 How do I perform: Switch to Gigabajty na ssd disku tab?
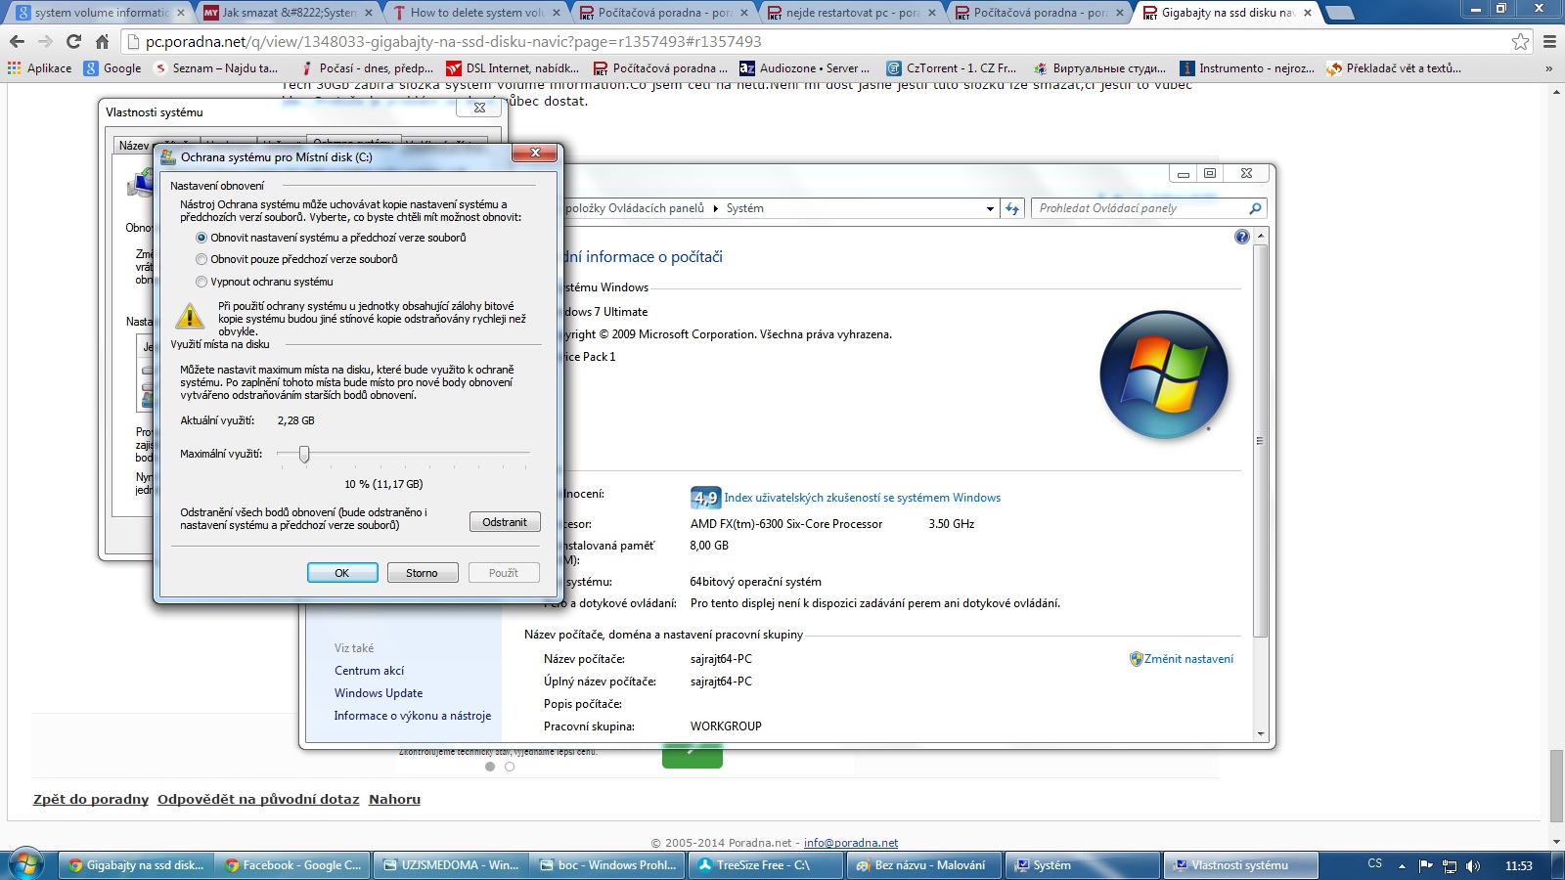tap(1227, 13)
